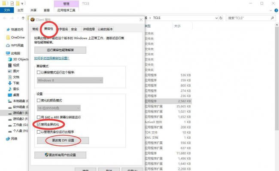Click the magnifier icon in search box
This screenshot has width=279, height=171.
pyautogui.click(x=272, y=18)
